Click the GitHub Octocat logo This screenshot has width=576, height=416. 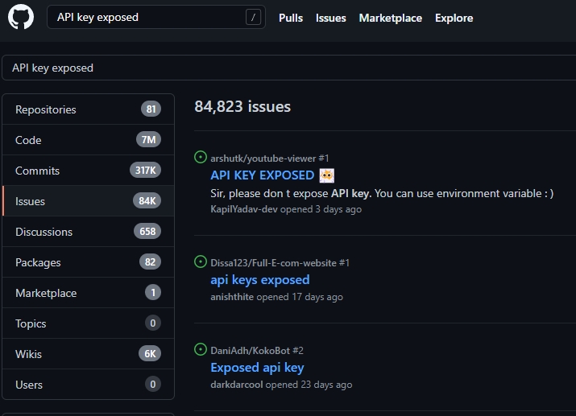(x=21, y=18)
